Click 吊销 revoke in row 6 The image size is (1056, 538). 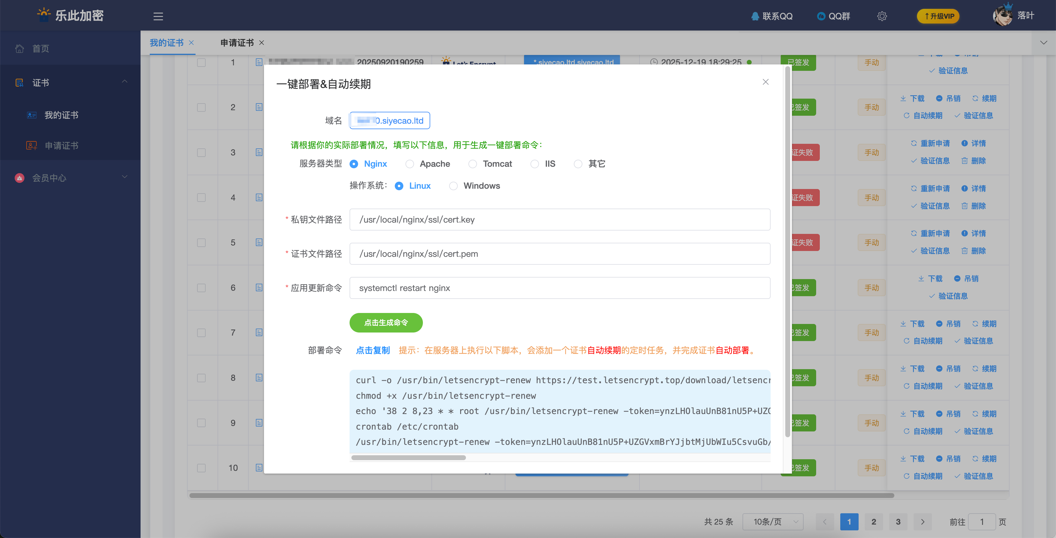click(x=966, y=279)
